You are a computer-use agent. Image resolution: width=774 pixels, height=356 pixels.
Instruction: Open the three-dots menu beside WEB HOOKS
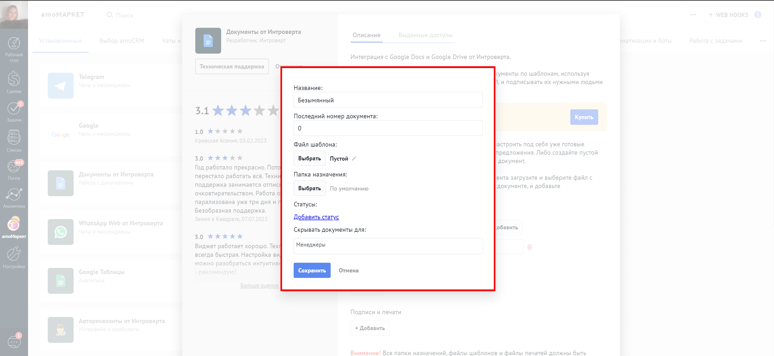tap(693, 15)
